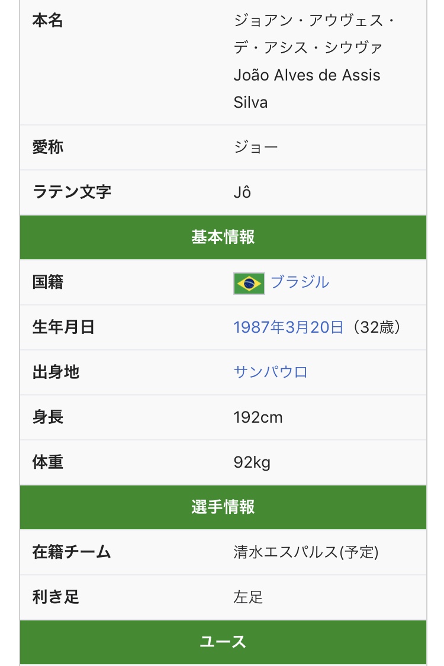This screenshot has width=444, height=666.
Task: Click the Latin name Jô value
Action: pos(242,192)
